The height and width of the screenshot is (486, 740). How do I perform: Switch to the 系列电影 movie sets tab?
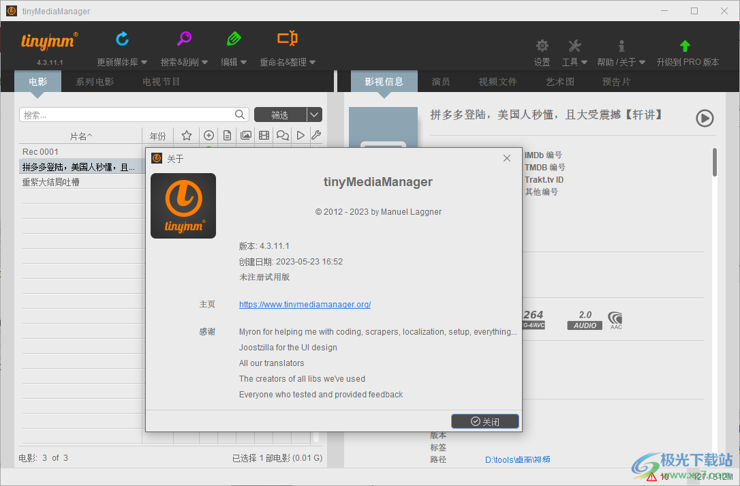click(x=95, y=82)
